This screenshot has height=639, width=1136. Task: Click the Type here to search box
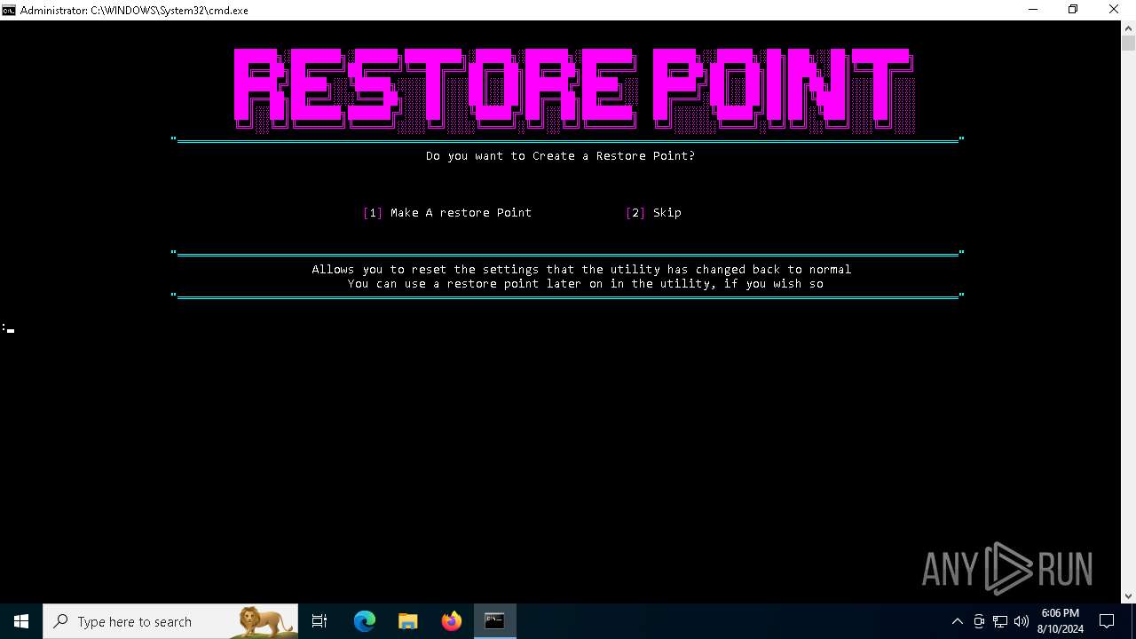tap(170, 621)
